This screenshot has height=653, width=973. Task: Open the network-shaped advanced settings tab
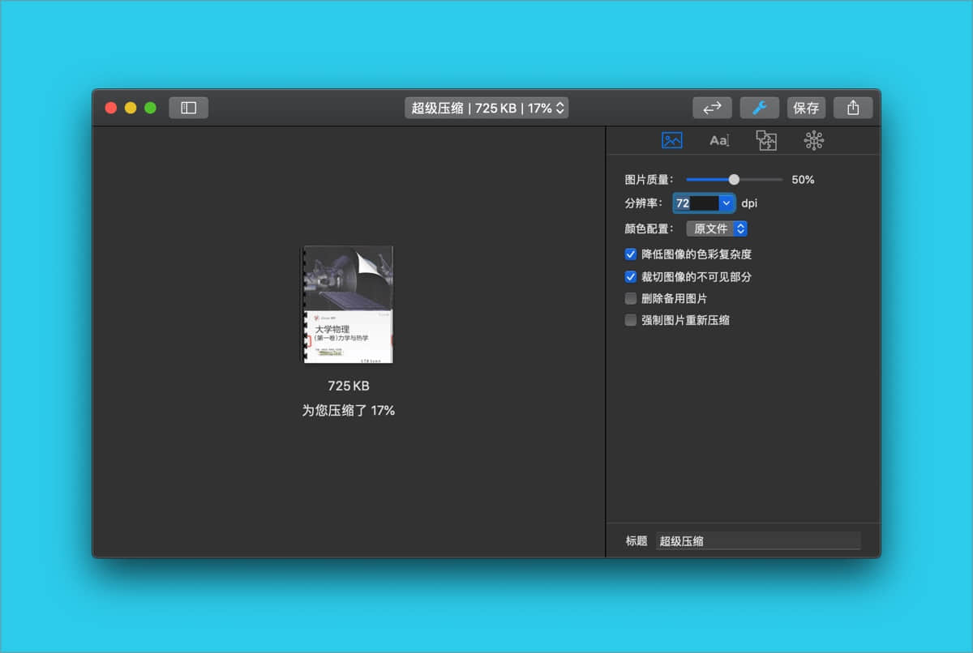coord(813,140)
